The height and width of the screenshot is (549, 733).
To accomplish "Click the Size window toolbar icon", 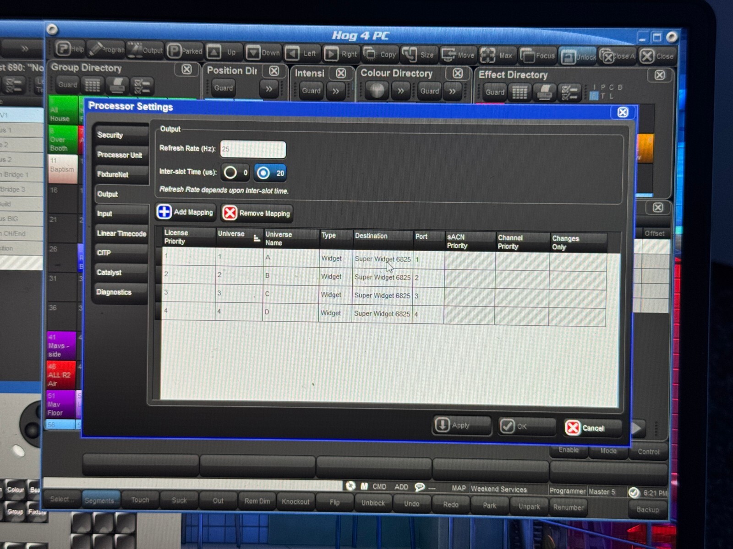I will click(419, 55).
